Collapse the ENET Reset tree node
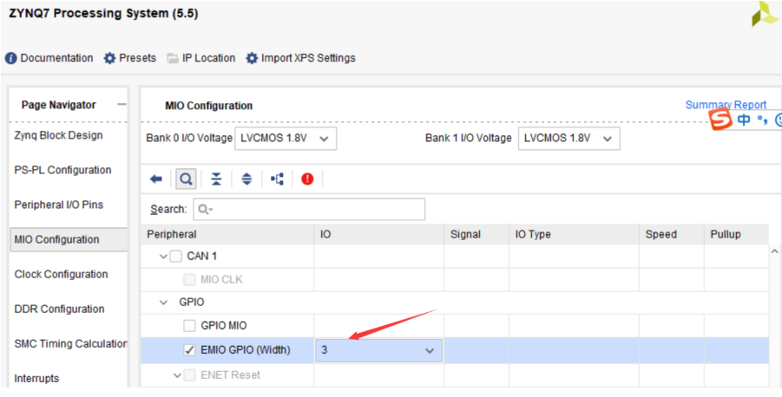This screenshot has width=782, height=397. [177, 375]
